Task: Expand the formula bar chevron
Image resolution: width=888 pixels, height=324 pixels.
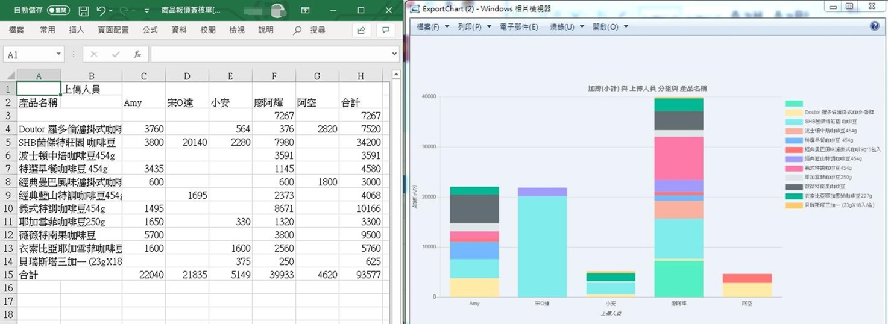Action: coord(394,54)
